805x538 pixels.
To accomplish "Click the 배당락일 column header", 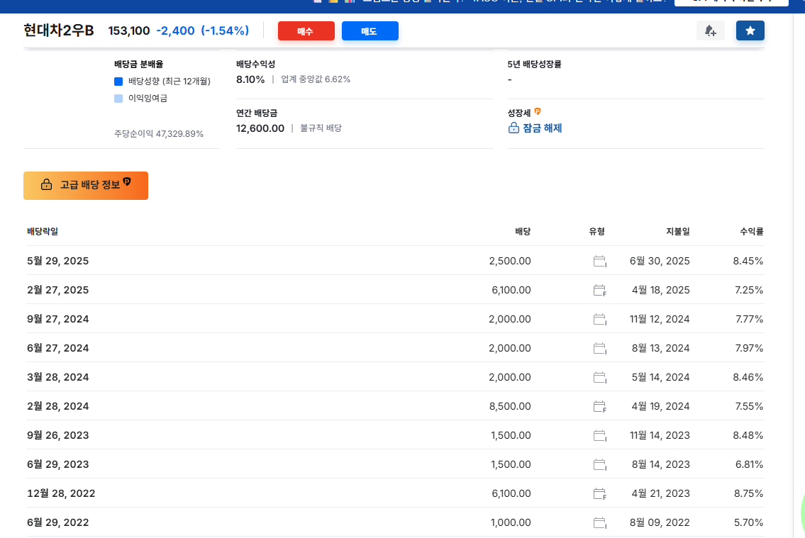I will tap(43, 231).
